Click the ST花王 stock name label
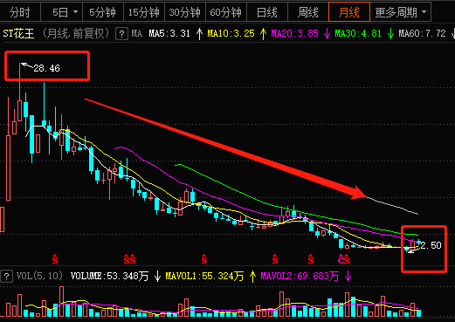The height and width of the screenshot is (322, 455). (18, 34)
